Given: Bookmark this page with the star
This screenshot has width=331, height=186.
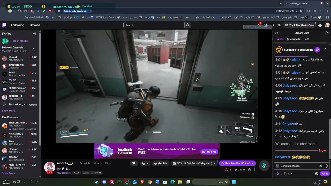Looking at the screenshot, I should [59, 11].
